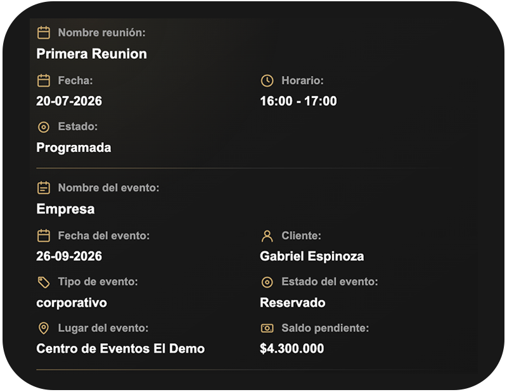
Task: Click the Reservado event status
Action: point(293,303)
